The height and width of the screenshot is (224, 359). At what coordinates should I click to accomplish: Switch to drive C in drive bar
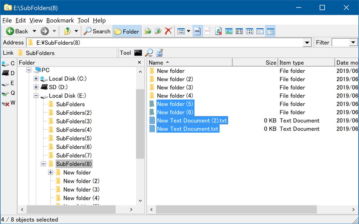tap(8, 63)
